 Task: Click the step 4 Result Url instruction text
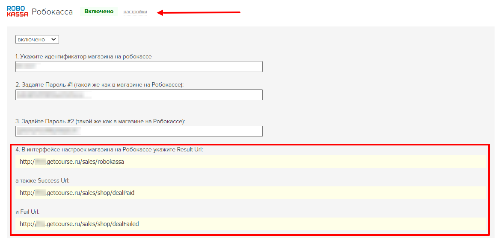point(109,149)
